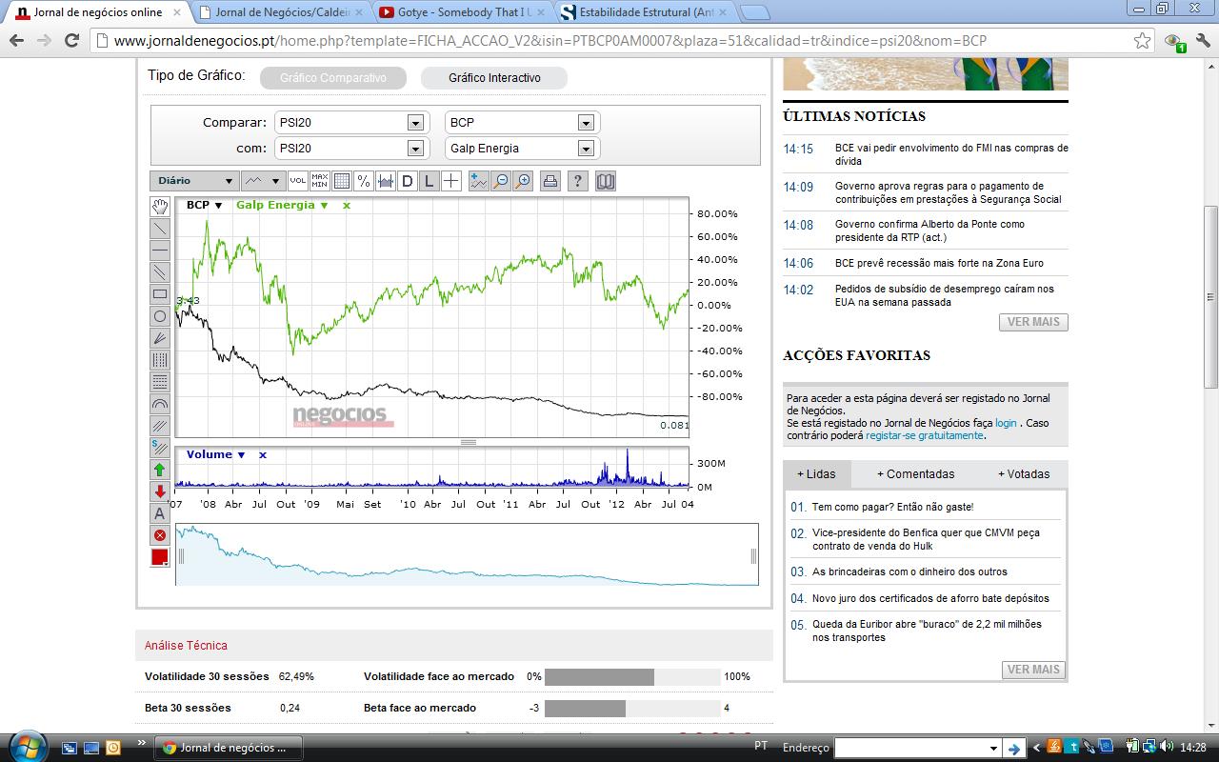Image resolution: width=1219 pixels, height=762 pixels.
Task: Toggle MAX MIN markers on chart
Action: click(320, 181)
